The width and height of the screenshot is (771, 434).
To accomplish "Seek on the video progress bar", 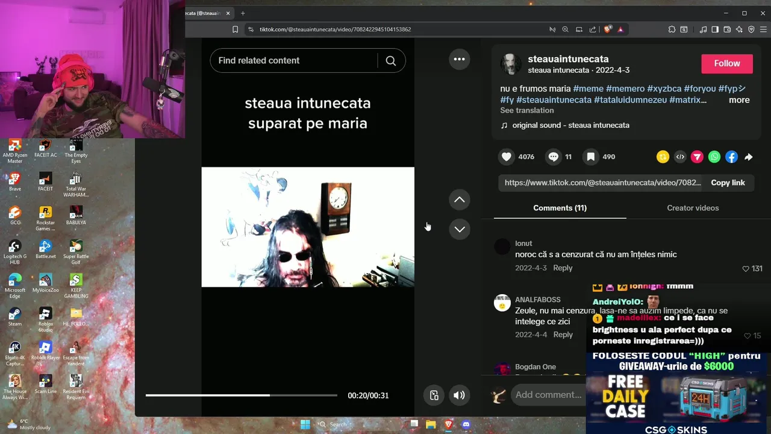I will [242, 395].
